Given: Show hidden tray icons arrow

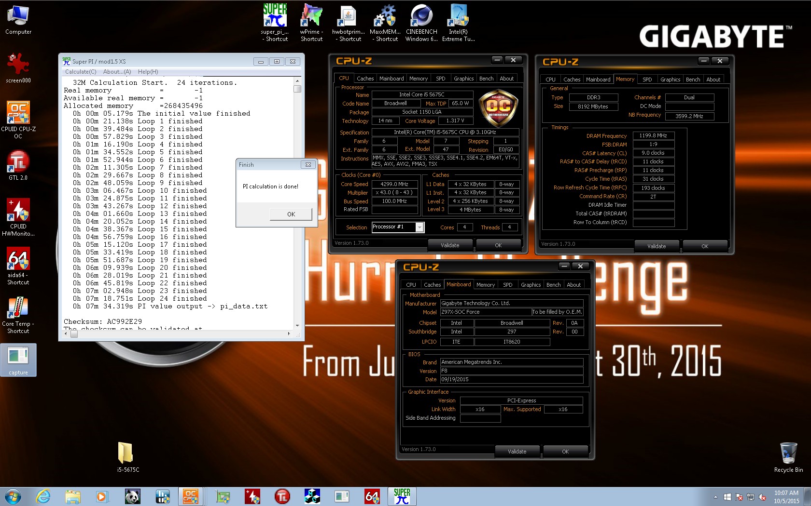Looking at the screenshot, I should [x=715, y=497].
